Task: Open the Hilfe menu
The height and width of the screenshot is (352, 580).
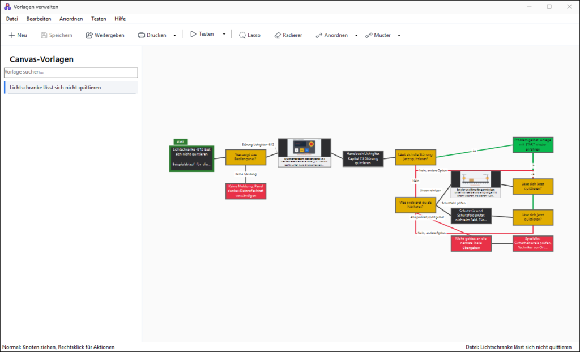Action: [120, 19]
